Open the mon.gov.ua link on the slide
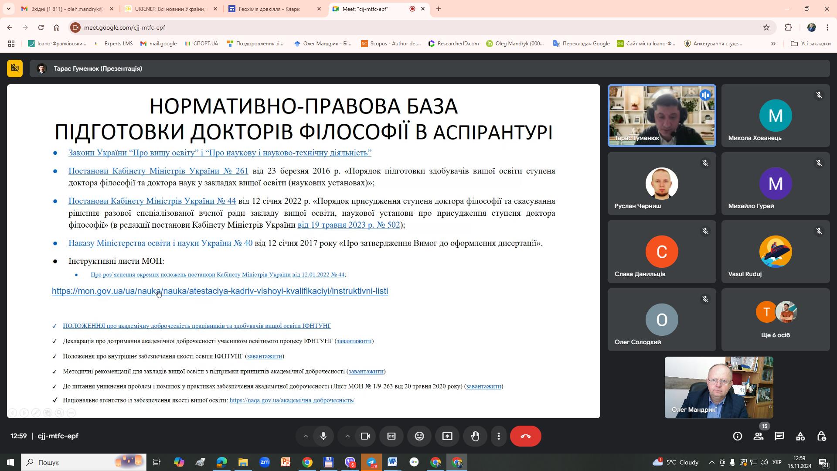 coord(220,291)
